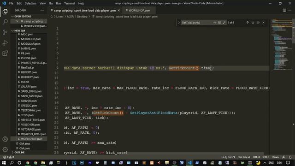Toggle Match Case in find widget

215,23
